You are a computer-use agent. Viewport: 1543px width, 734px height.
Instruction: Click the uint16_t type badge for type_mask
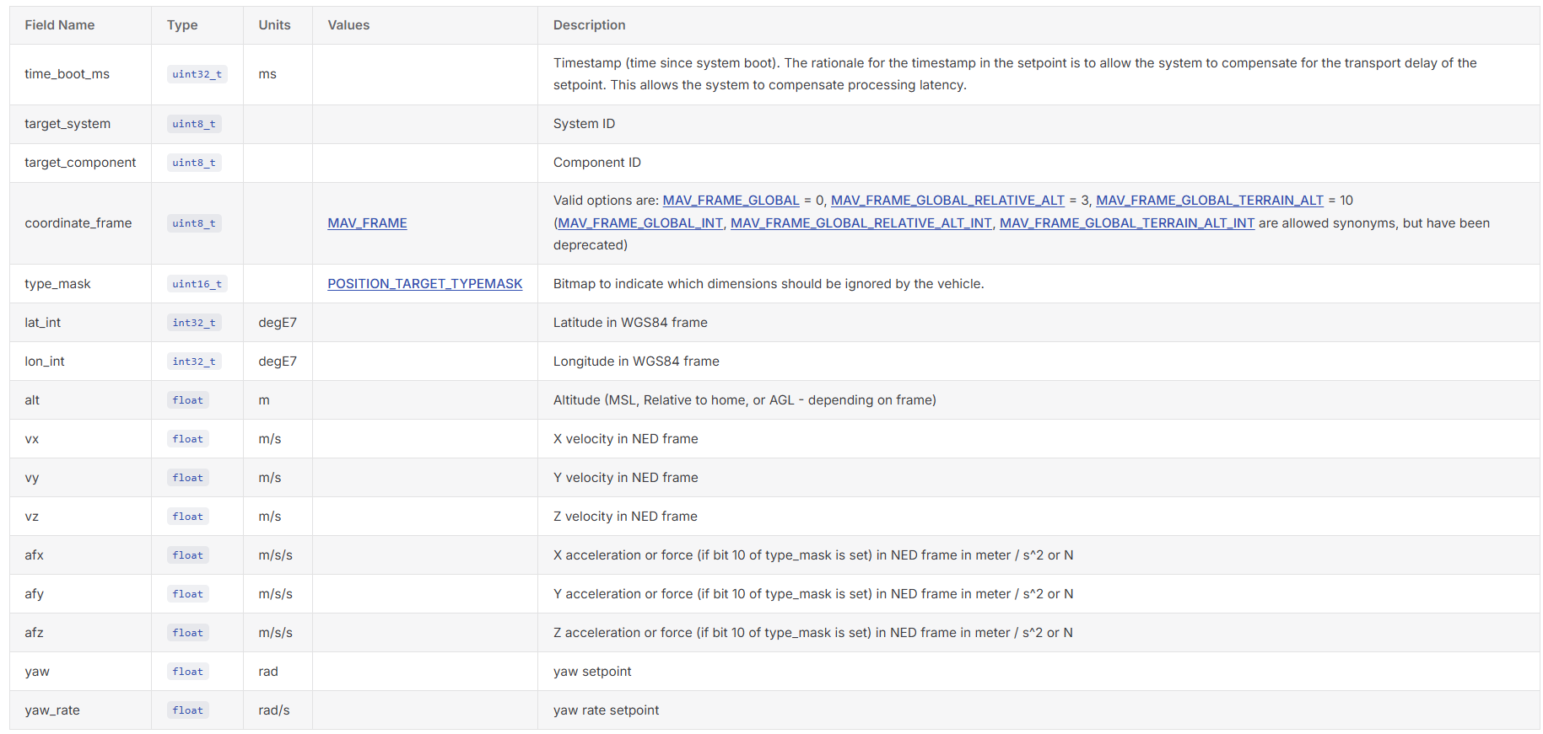pos(197,284)
